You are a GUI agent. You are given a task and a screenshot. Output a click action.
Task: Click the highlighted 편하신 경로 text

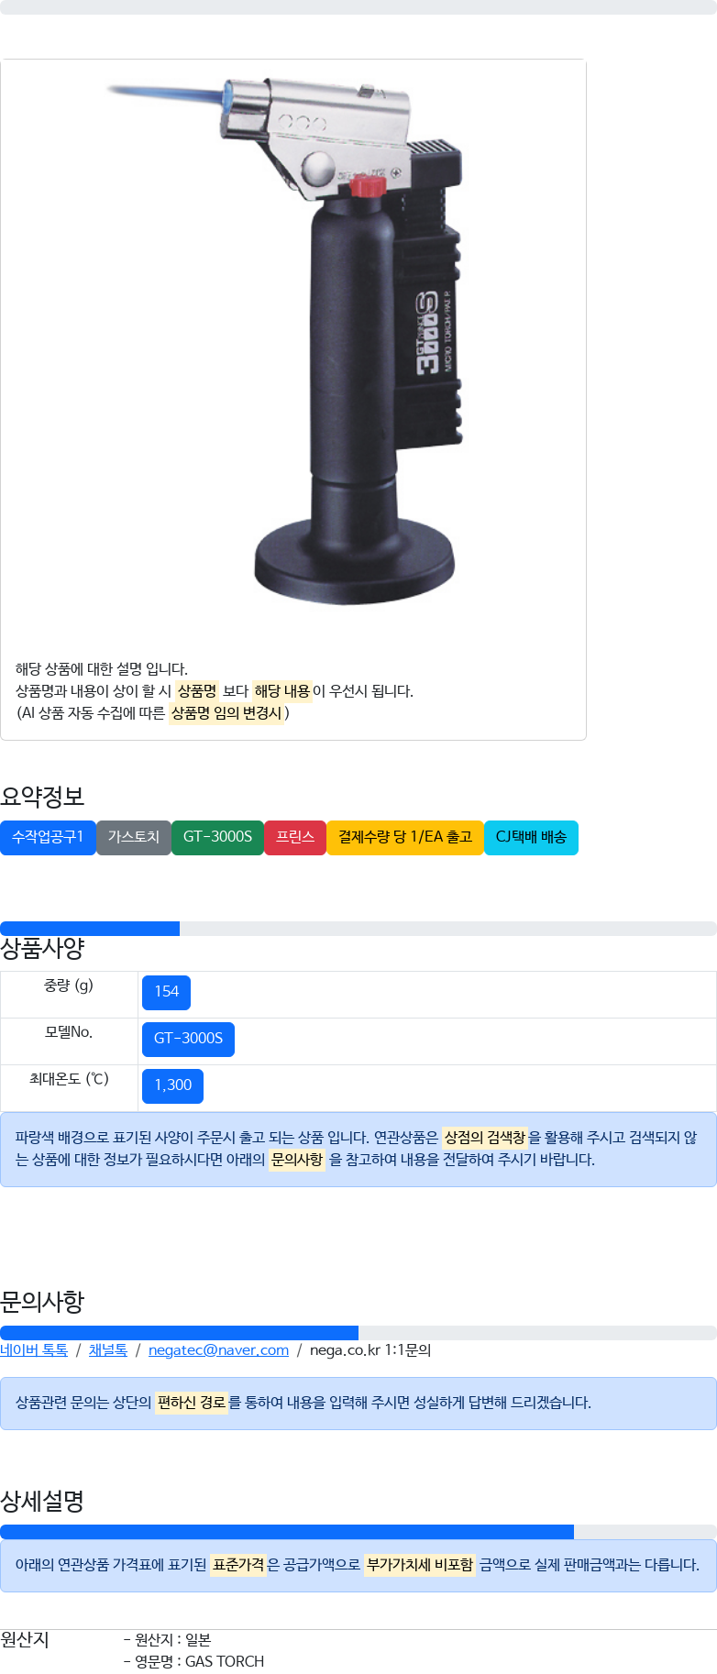click(x=191, y=1403)
